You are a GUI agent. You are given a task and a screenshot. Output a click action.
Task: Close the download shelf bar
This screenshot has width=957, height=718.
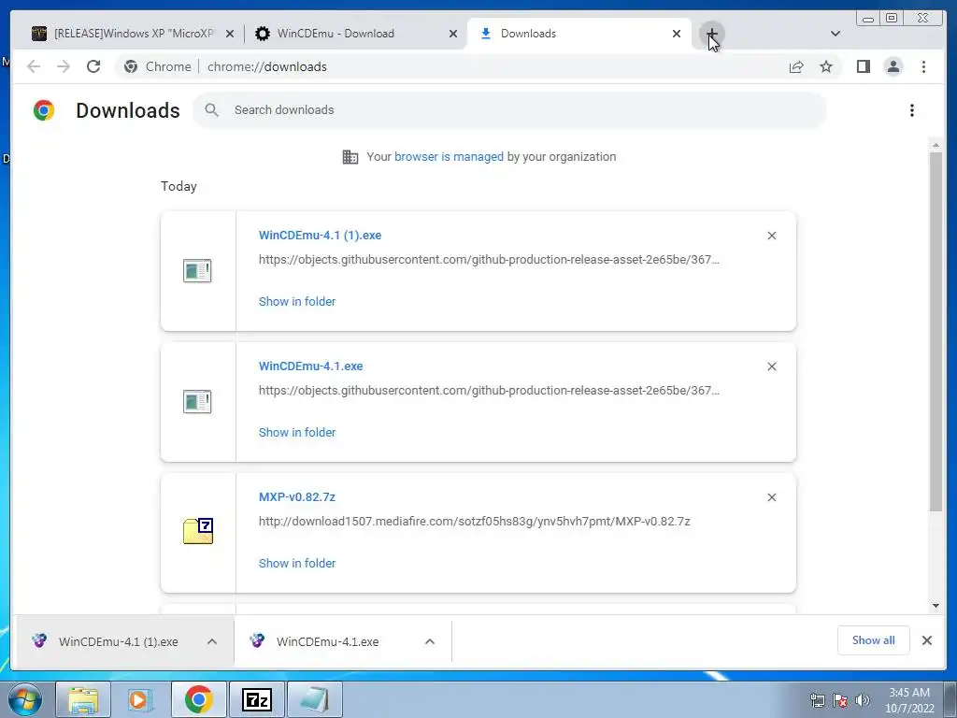(x=926, y=640)
